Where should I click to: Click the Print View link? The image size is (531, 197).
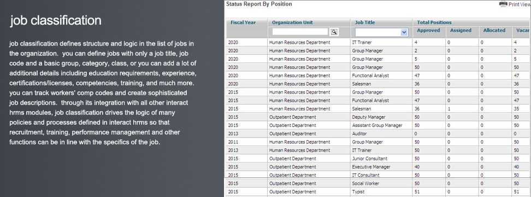(x=519, y=4)
